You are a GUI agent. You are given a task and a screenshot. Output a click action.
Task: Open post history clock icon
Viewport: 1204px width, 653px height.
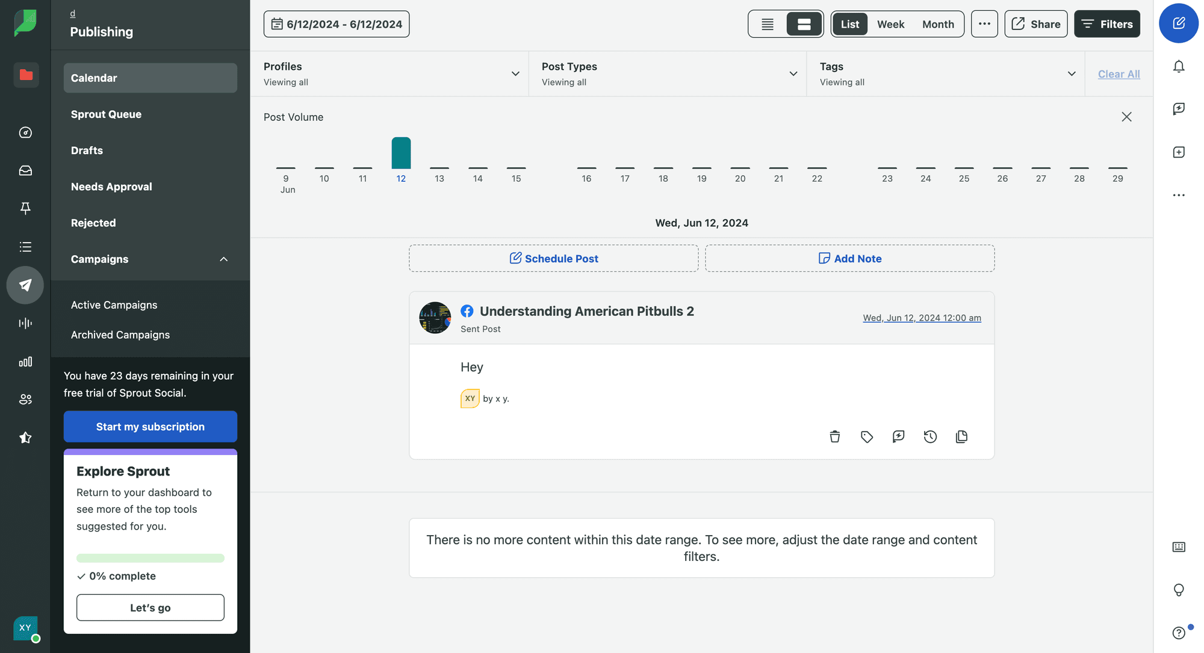(x=930, y=437)
